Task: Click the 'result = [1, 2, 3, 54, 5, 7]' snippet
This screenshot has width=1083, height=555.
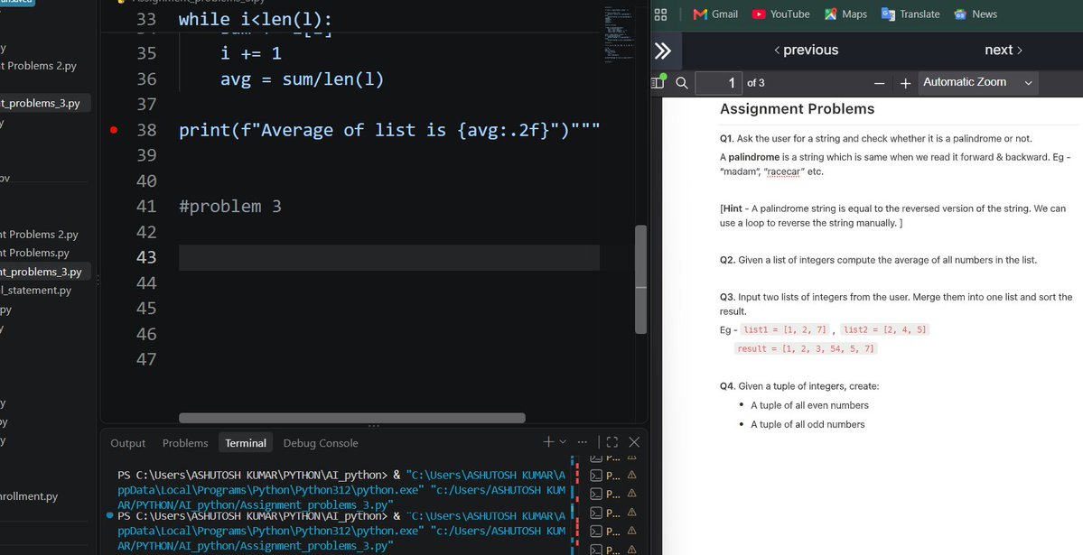Action: (x=806, y=348)
